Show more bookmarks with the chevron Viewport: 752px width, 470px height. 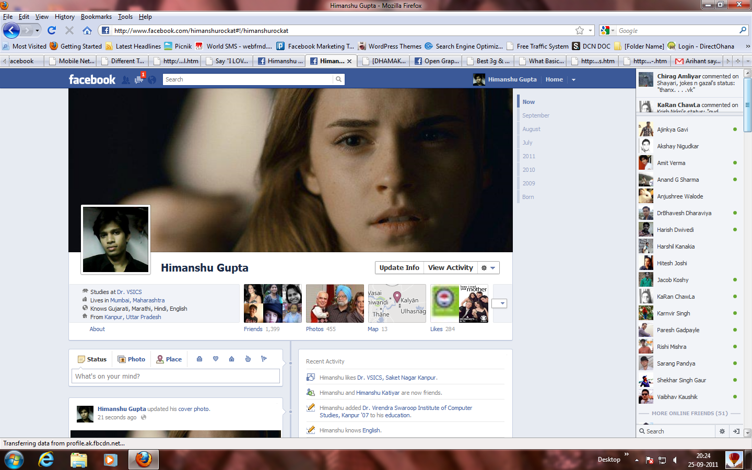click(748, 46)
